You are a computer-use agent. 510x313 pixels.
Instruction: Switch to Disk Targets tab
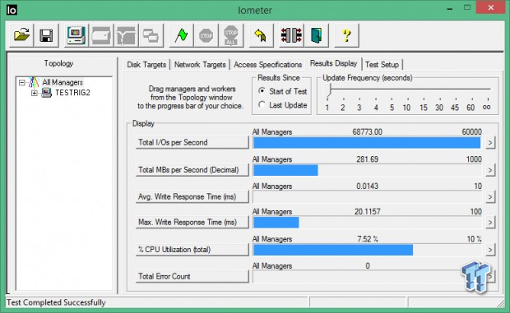146,65
